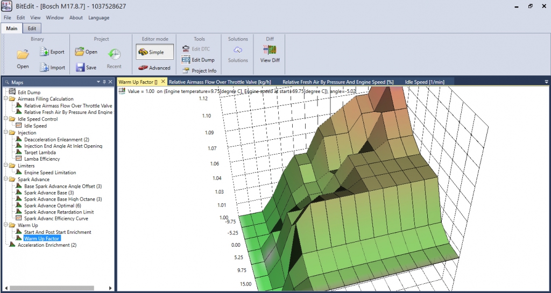
Task: Select Spark Advanc Efficiency Curve map
Action: [56, 218]
